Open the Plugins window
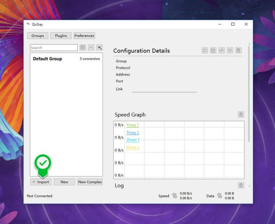The height and width of the screenshot is (224, 275). tap(61, 35)
